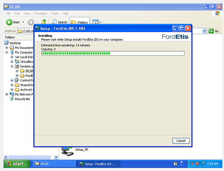Click the help question mark taskbar icon
The width and height of the screenshot is (224, 171).
click(175, 164)
